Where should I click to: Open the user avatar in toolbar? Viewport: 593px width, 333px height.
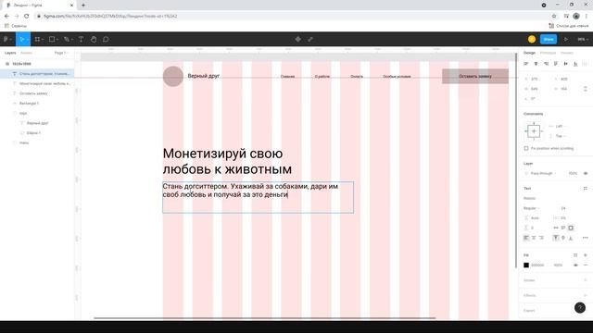point(532,39)
